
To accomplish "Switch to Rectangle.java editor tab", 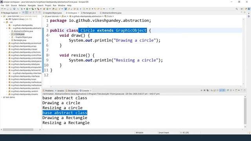I will pyautogui.click(x=88, y=13).
